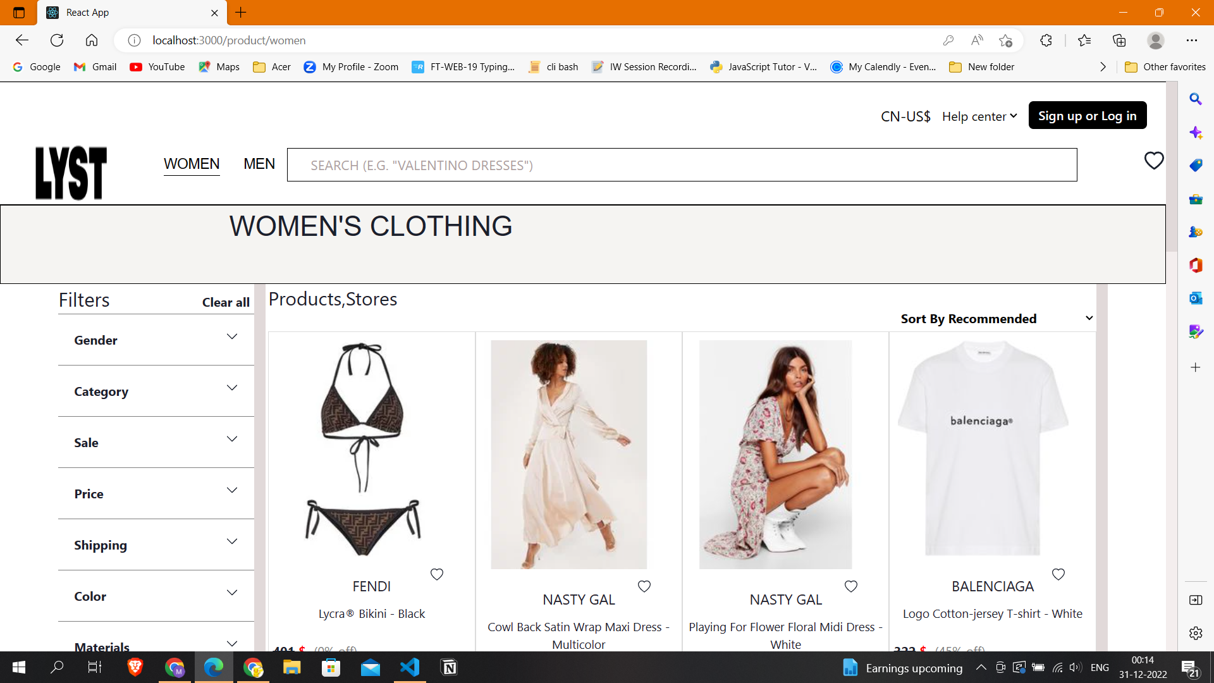Viewport: 1214px width, 683px height.
Task: Open sidebar Microsoft Office icon
Action: [1196, 265]
